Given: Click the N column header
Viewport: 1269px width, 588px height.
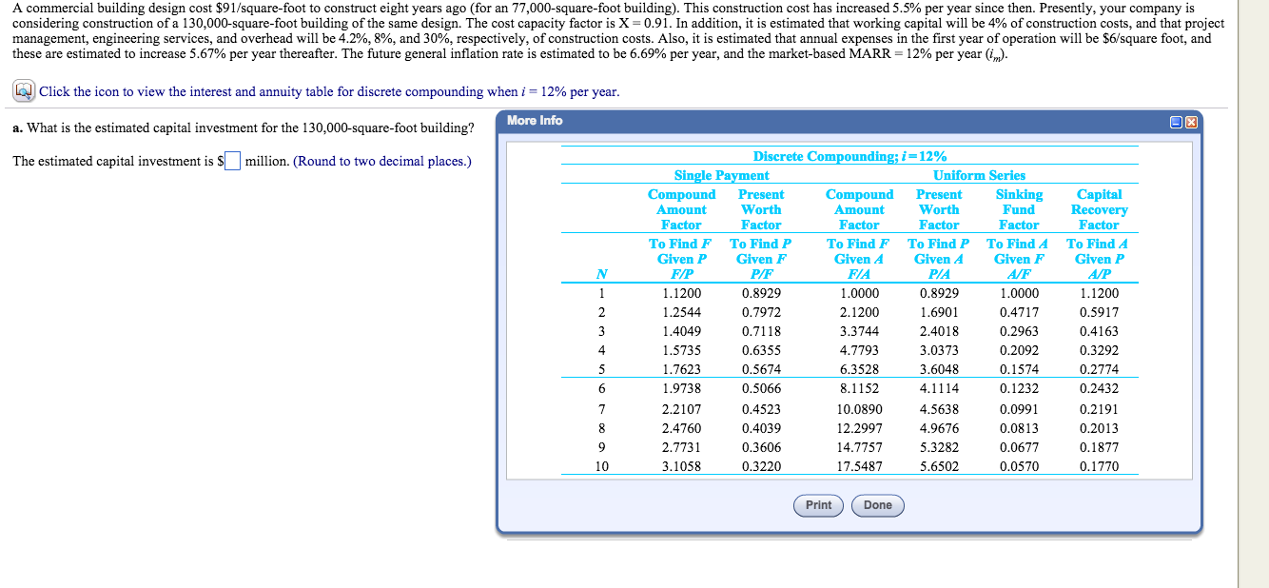Looking at the screenshot, I should 601,275.
